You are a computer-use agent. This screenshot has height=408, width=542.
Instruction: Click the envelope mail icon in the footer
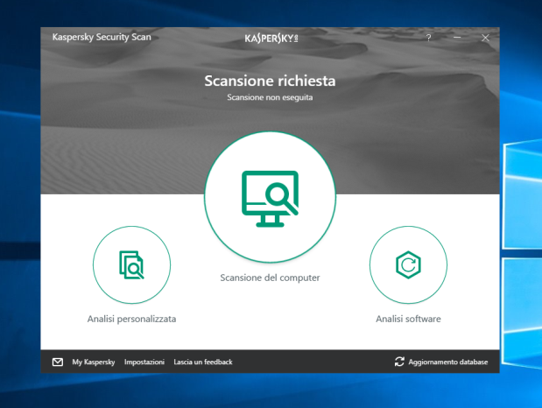click(x=58, y=362)
